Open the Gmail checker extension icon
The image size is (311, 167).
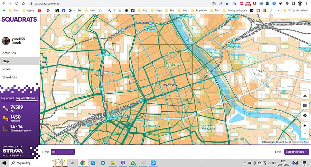tap(248, 3)
